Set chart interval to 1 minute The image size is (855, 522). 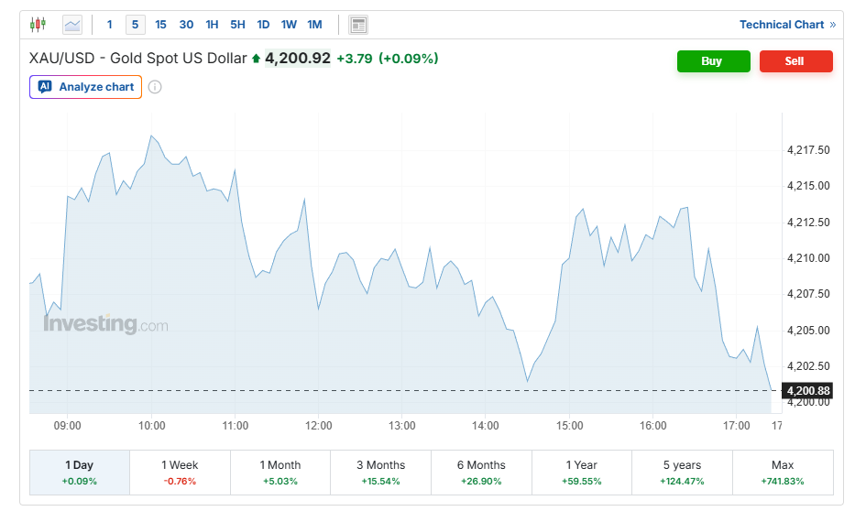click(x=110, y=25)
